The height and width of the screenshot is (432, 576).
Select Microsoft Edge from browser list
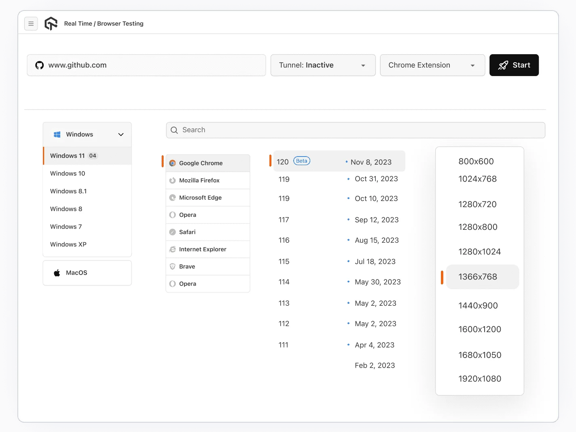173,197
